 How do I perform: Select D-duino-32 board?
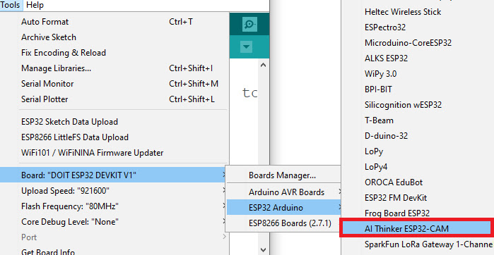pyautogui.click(x=418, y=136)
